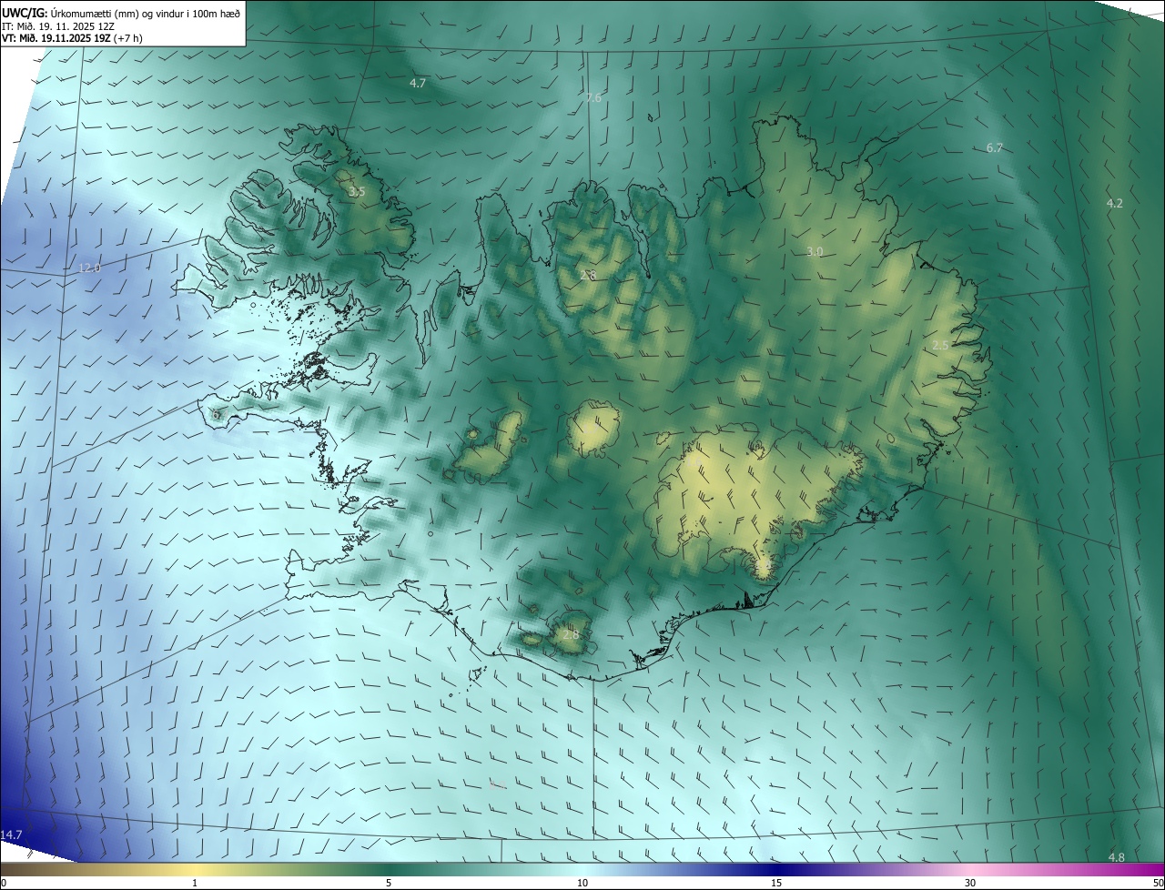Click the 4.7 value label north of the Westfjords
Viewport: 1165px width, 890px height.
[x=418, y=83]
